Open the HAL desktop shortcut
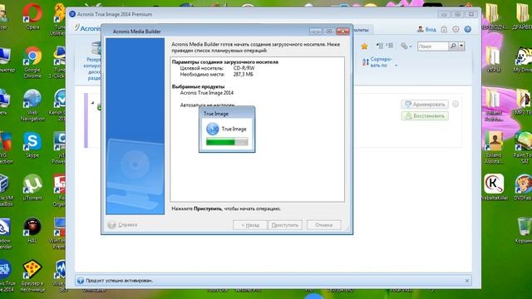Screen dimensions: 532x299 click(32, 231)
